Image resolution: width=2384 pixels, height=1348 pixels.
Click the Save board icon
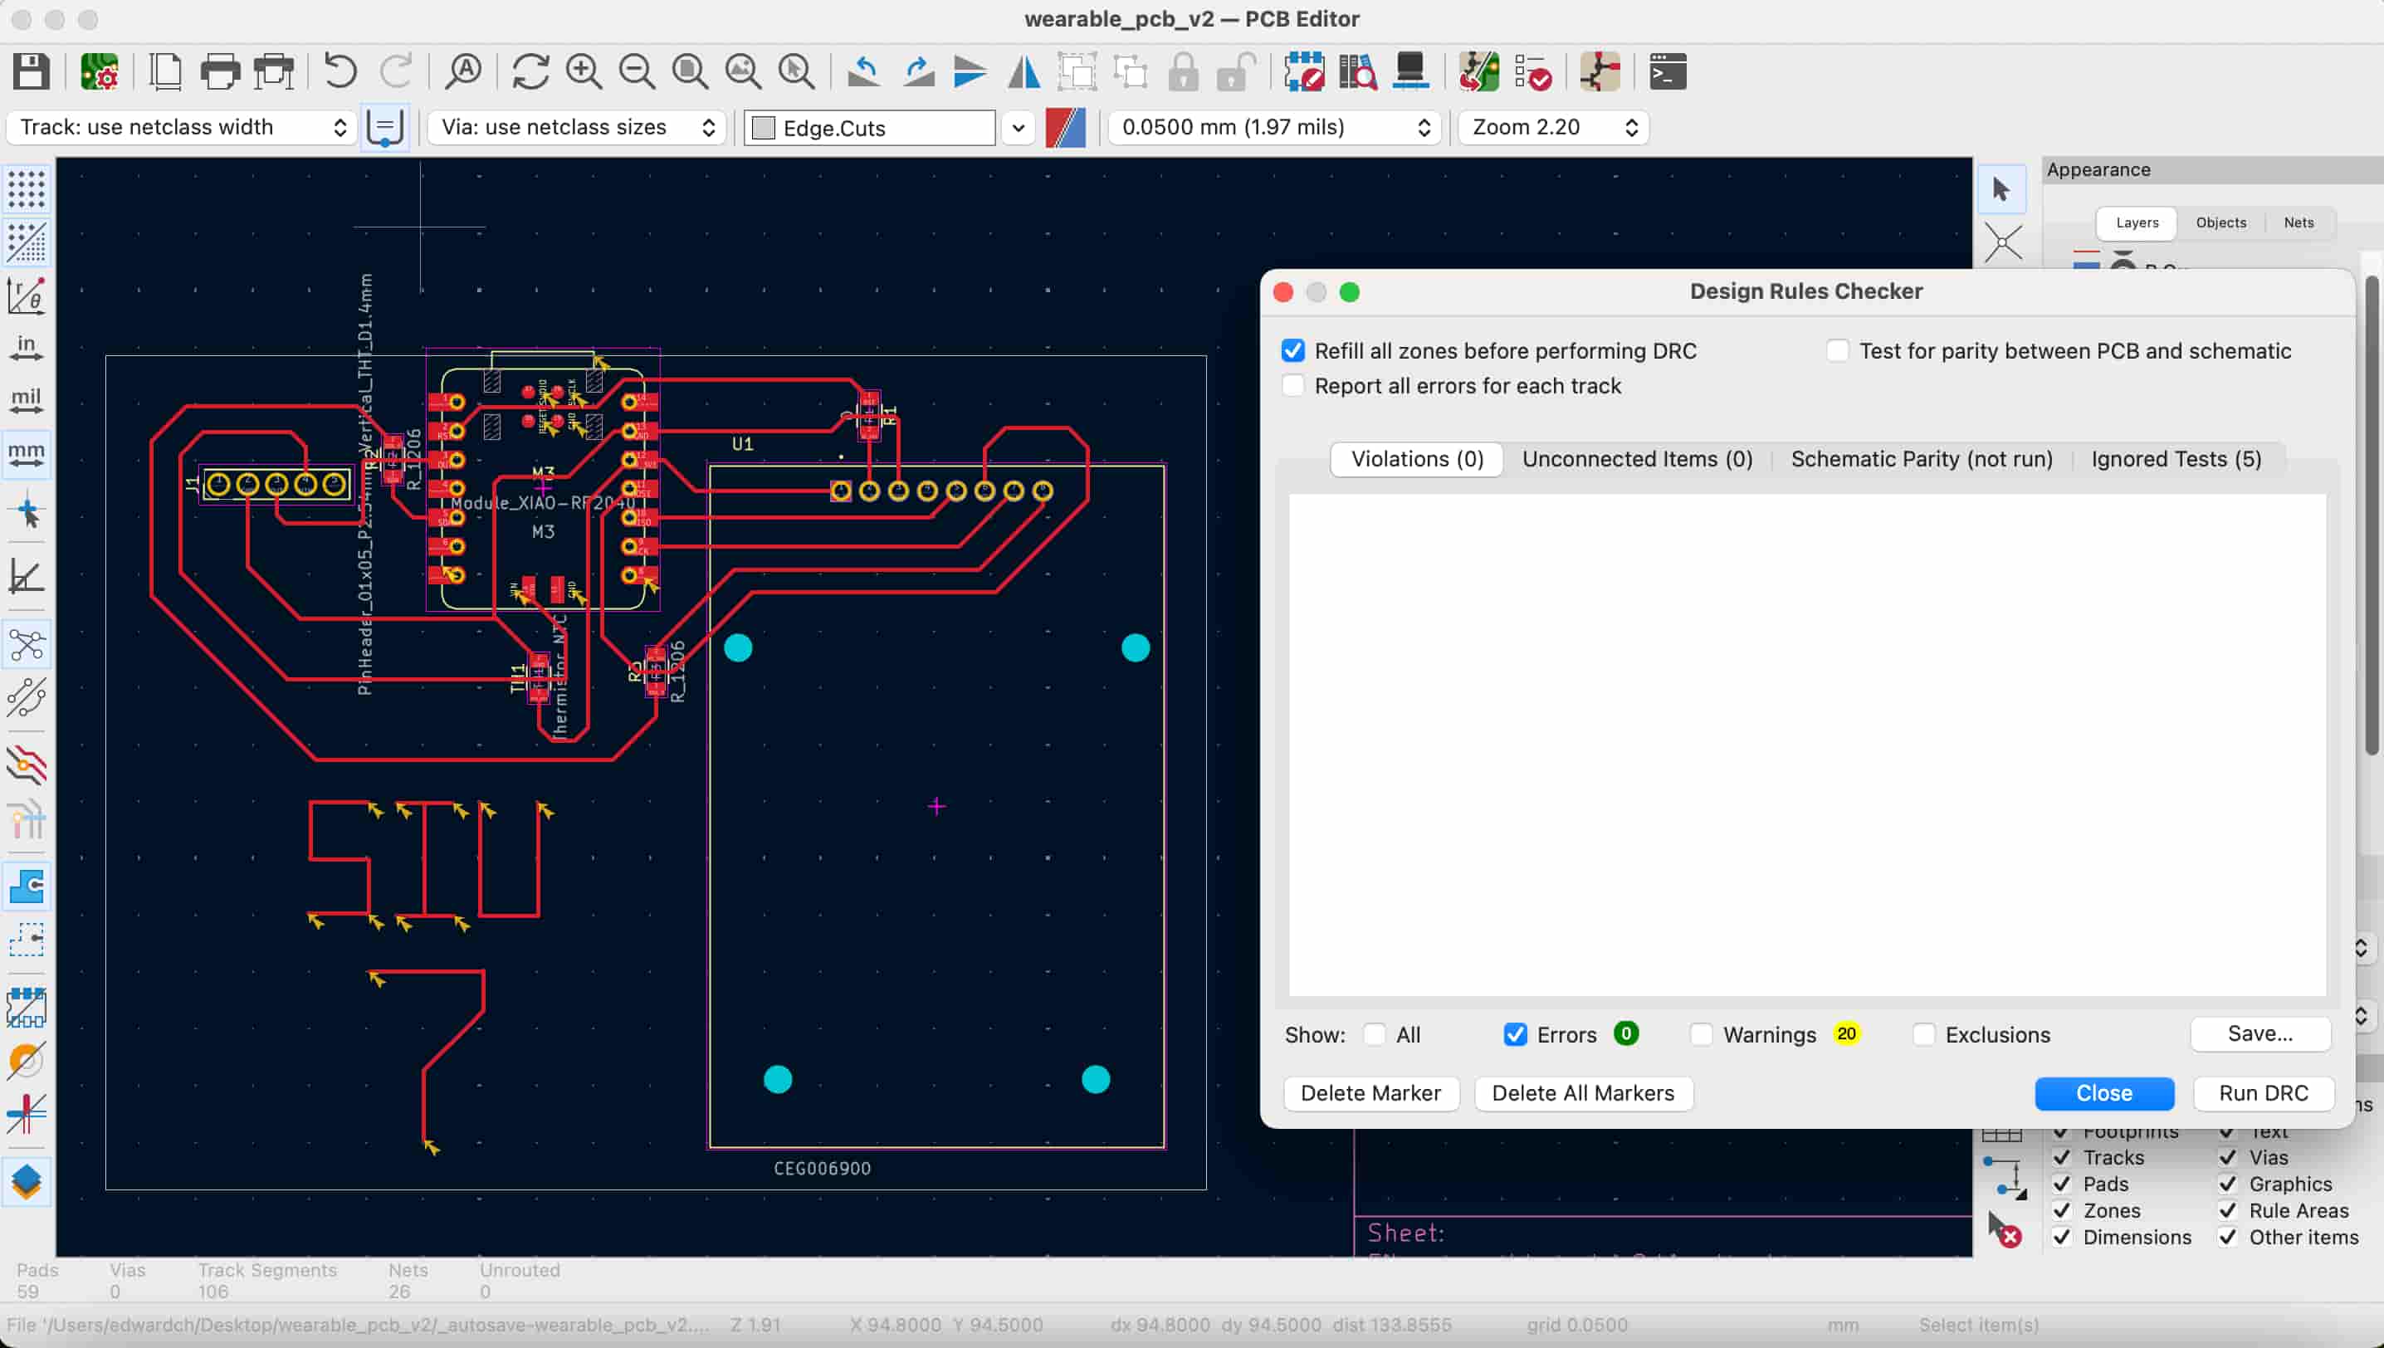click(31, 71)
